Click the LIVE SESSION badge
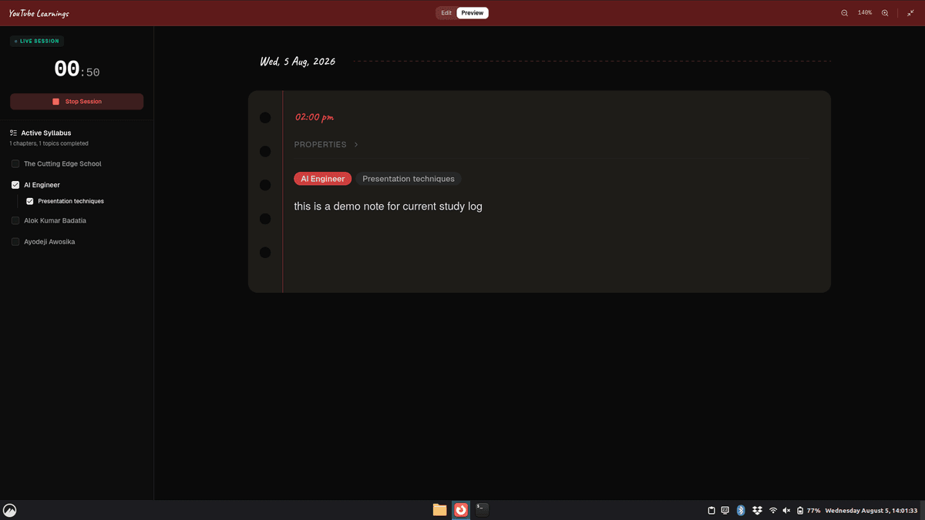This screenshot has width=925, height=520. [36, 41]
